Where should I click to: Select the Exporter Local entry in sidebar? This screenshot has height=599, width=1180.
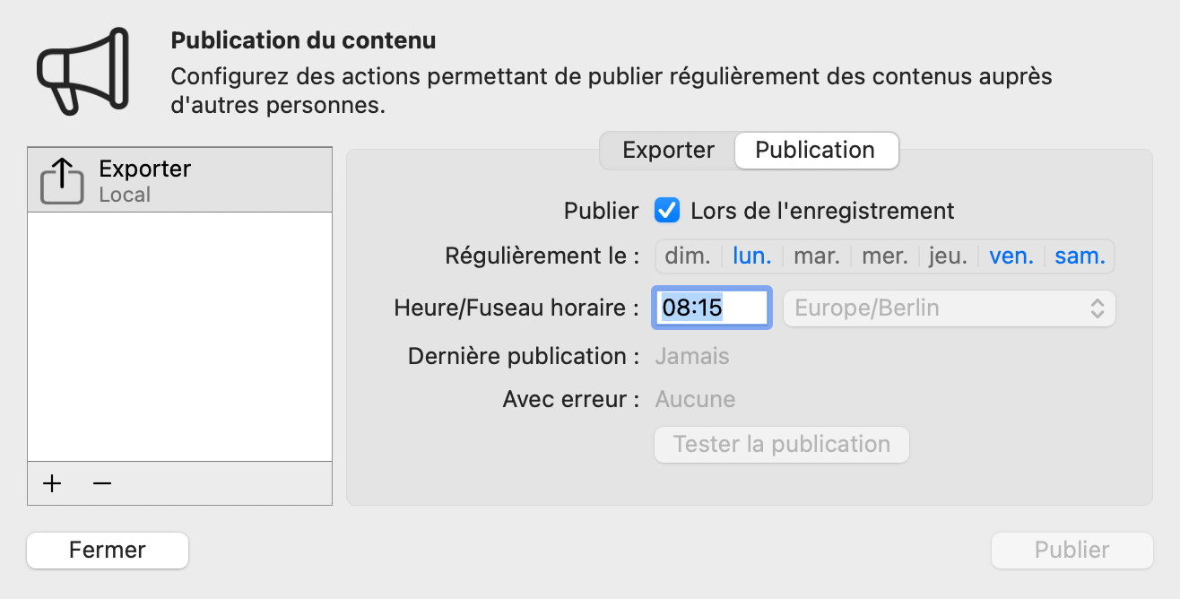pyautogui.click(x=179, y=179)
